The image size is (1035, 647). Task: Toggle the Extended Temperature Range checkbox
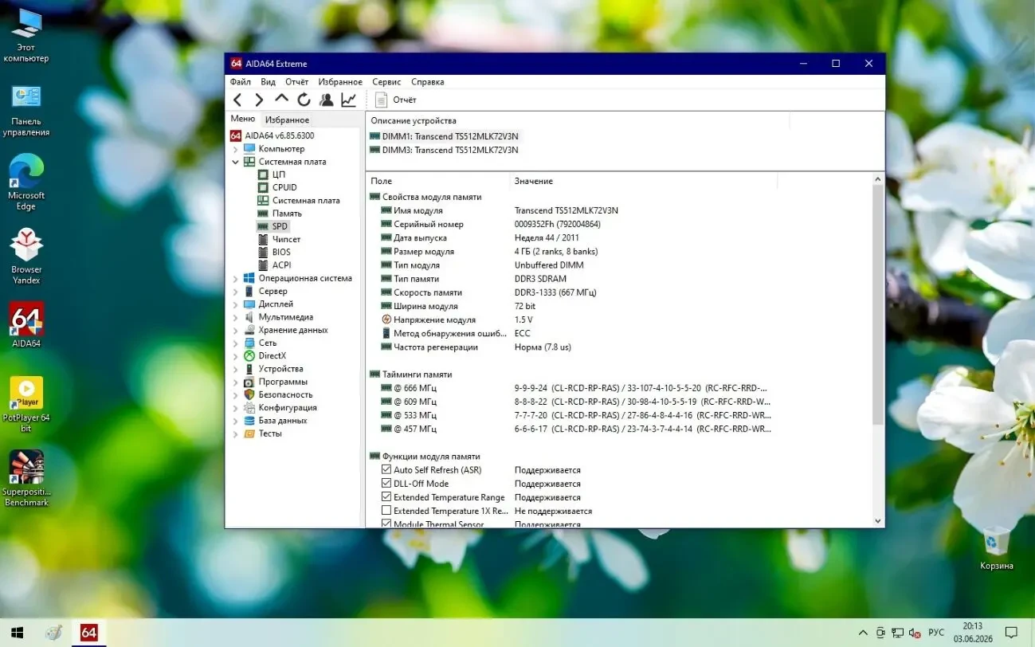pyautogui.click(x=386, y=497)
